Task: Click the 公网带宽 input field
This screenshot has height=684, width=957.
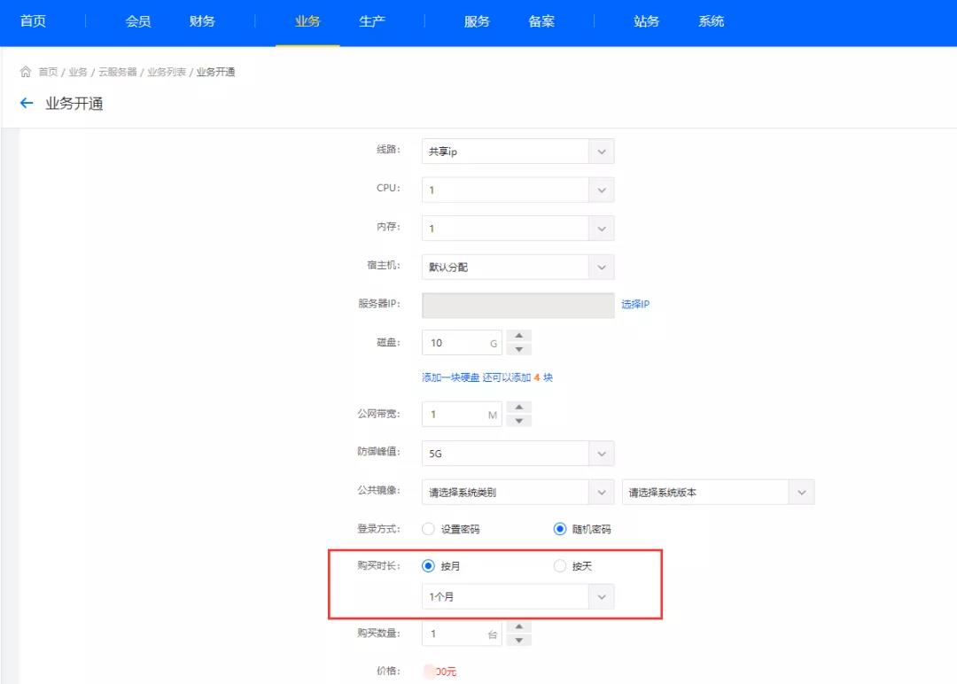Action: pos(462,414)
